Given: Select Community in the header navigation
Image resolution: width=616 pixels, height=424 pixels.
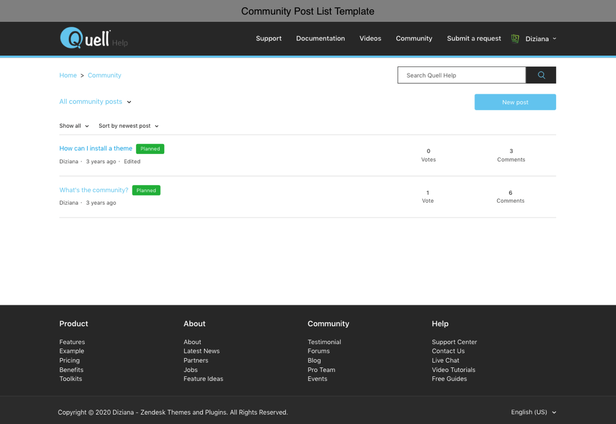Looking at the screenshot, I should 414,38.
